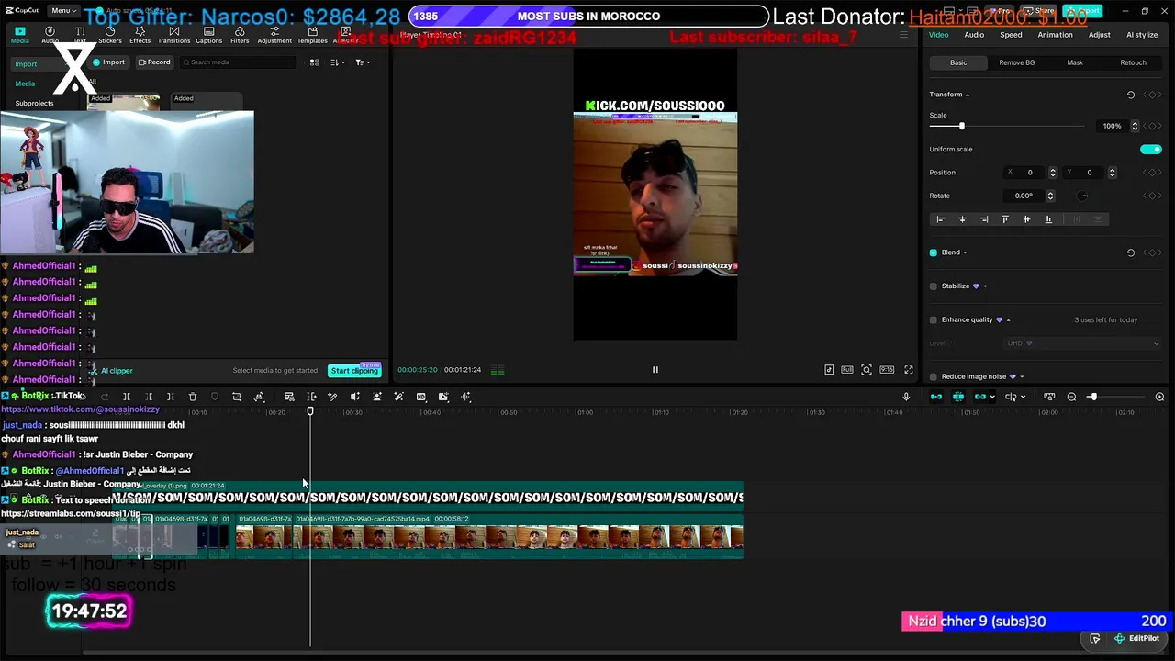Open the Stickers panel
The height and width of the screenshot is (661, 1175).
pyautogui.click(x=110, y=35)
